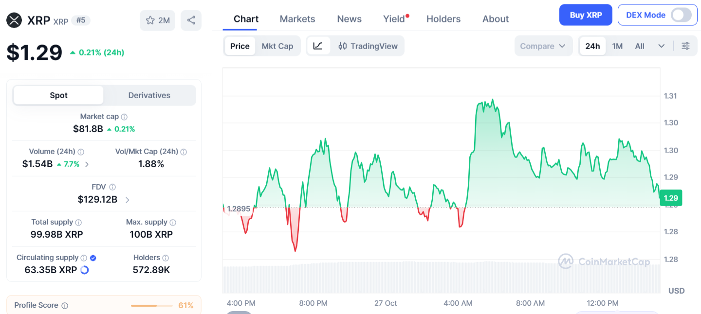Toggle the DEX Mode switch

click(x=681, y=15)
